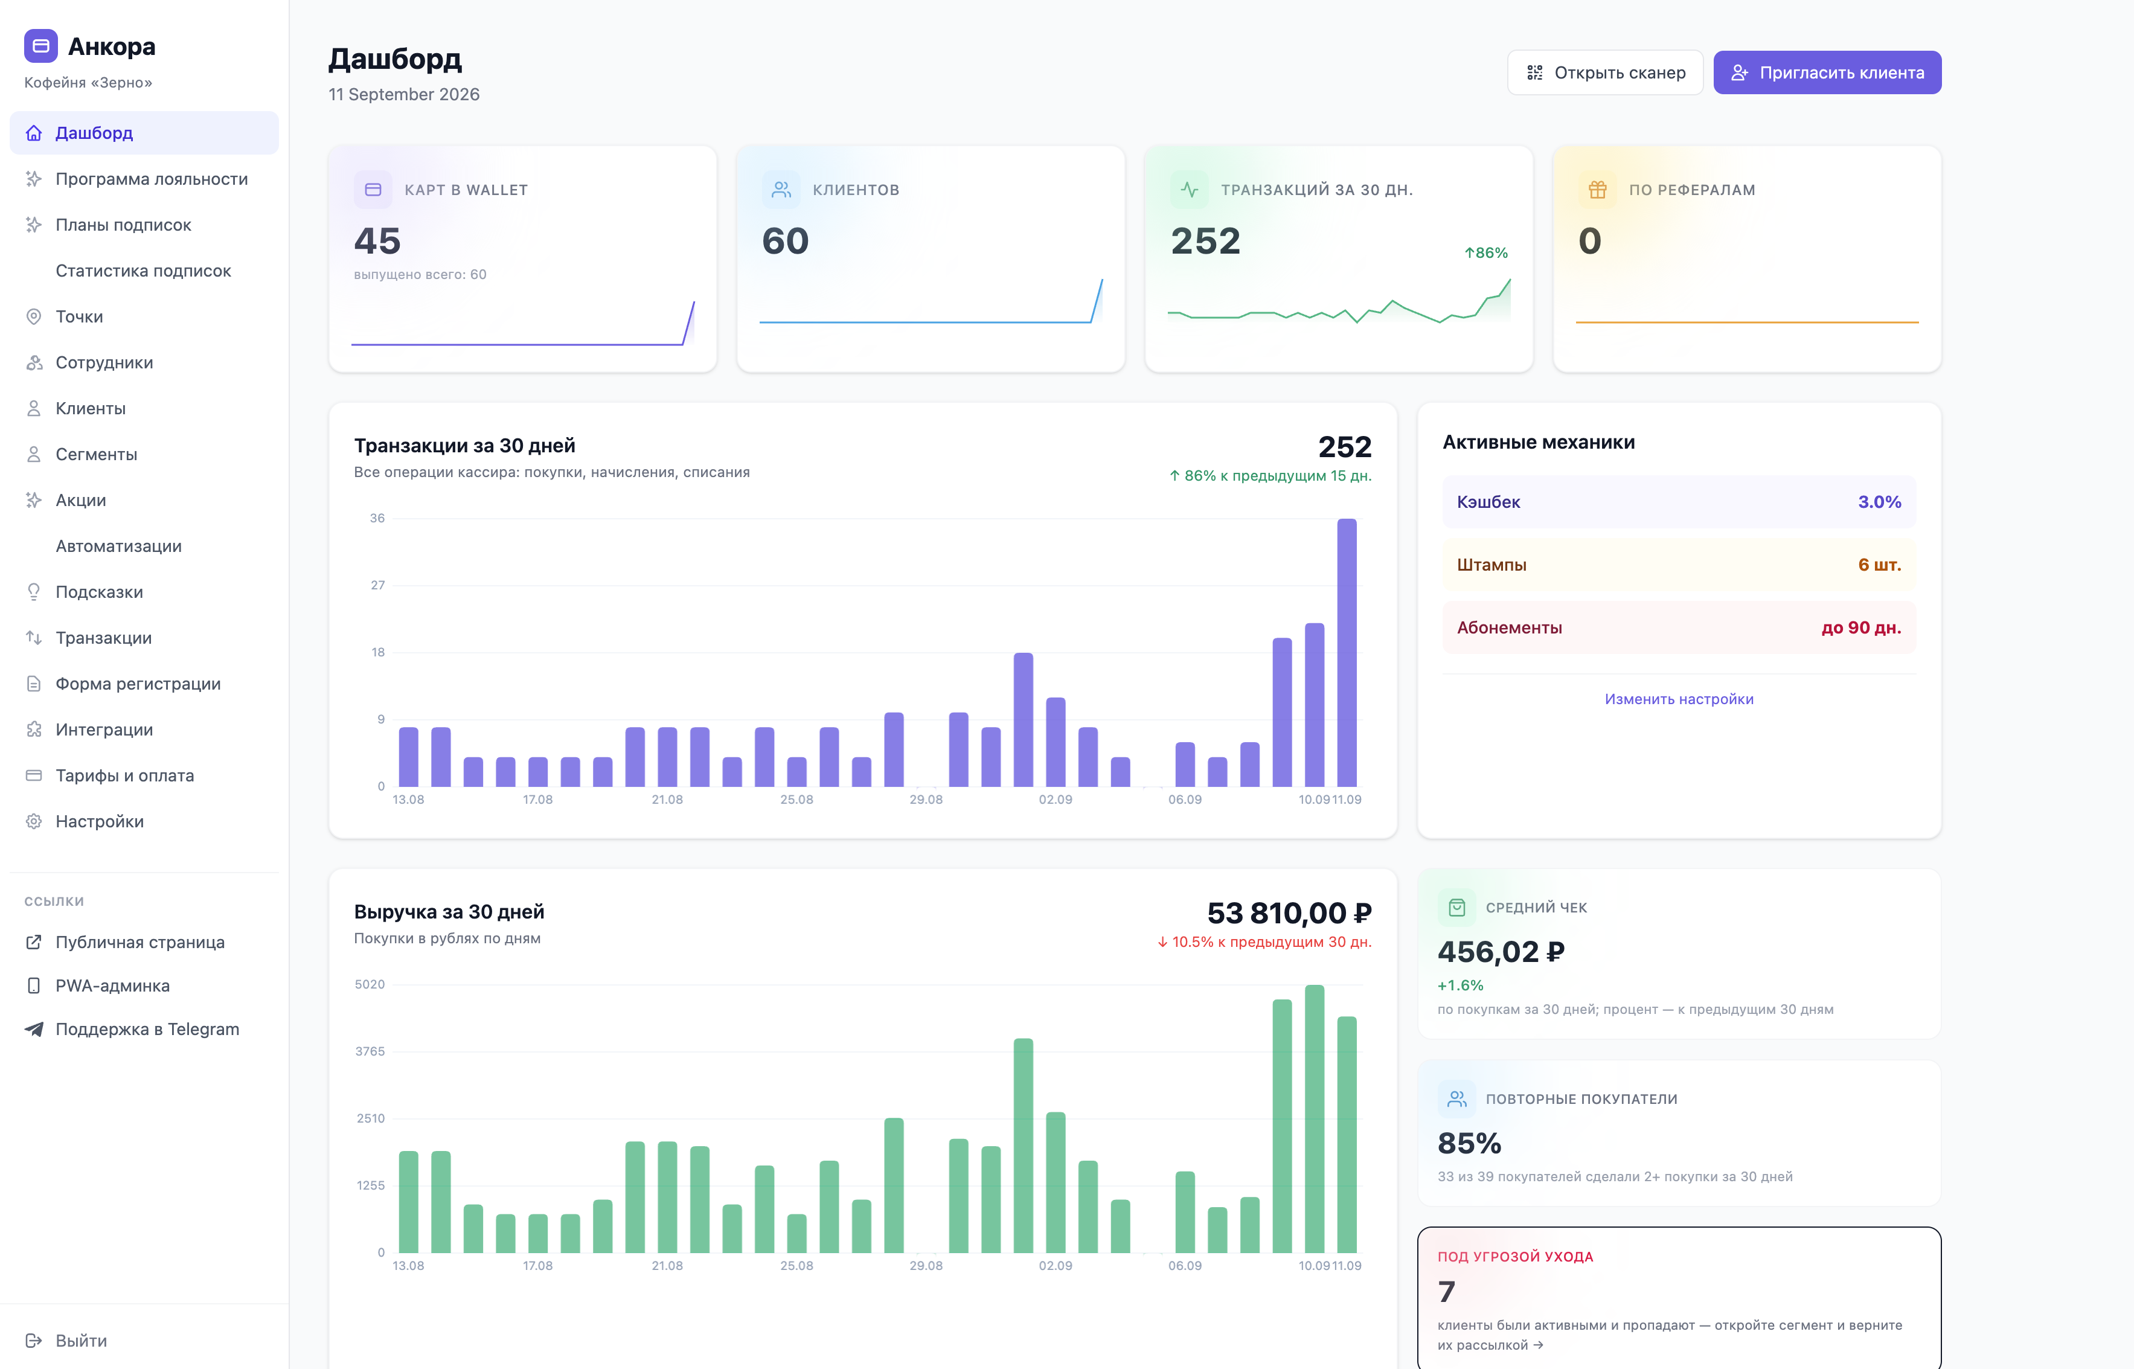Click the shopping bag icon in Средний чек card
Viewport: 2134px width, 1369px height.
pyautogui.click(x=1456, y=908)
